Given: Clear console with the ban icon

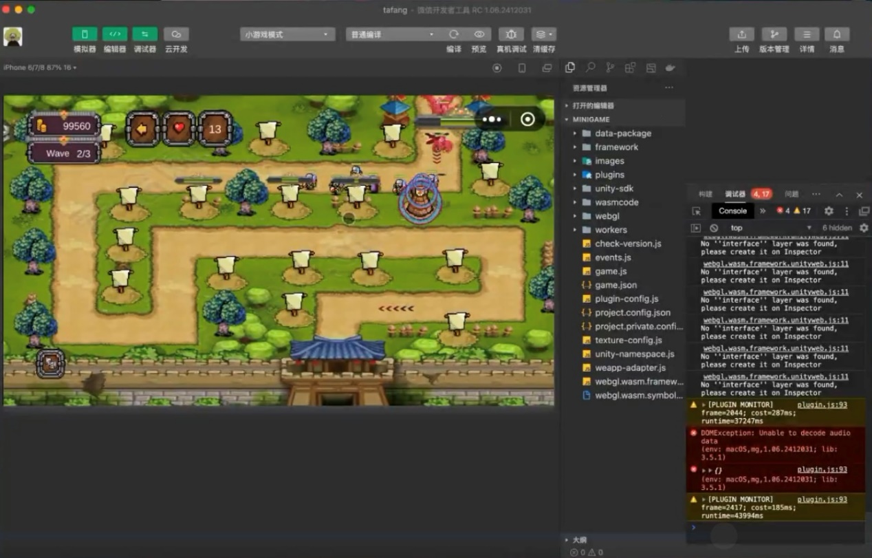Looking at the screenshot, I should pyautogui.click(x=714, y=228).
